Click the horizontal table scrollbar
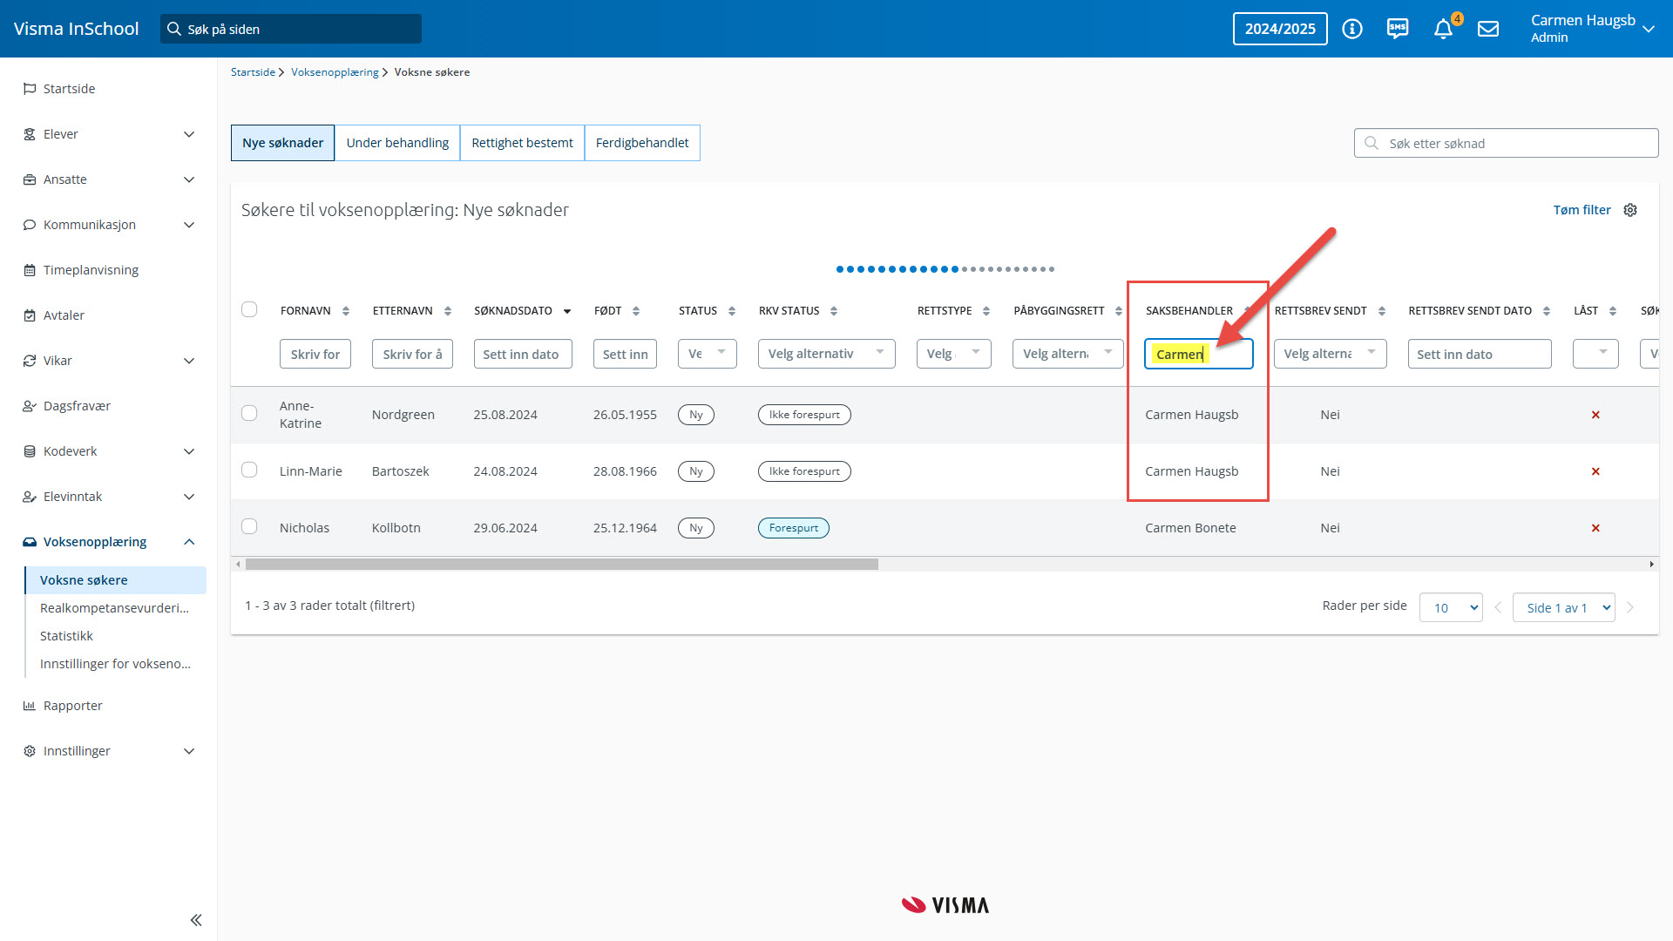The height and width of the screenshot is (941, 1673). [561, 565]
